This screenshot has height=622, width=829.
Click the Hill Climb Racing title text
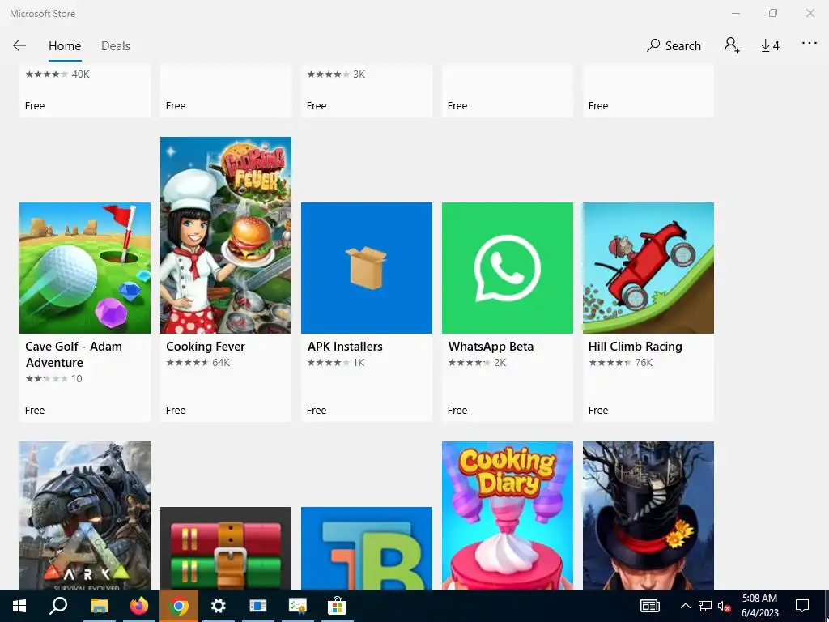[636, 347]
